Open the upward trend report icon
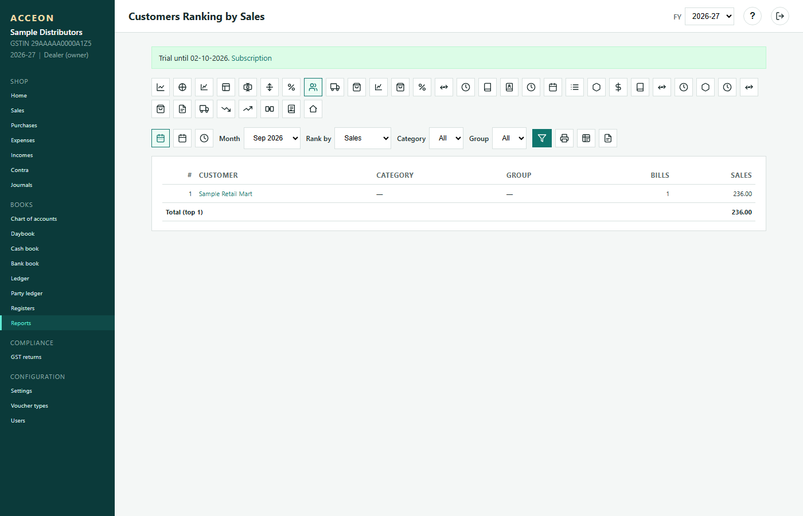This screenshot has width=803, height=516. point(248,109)
